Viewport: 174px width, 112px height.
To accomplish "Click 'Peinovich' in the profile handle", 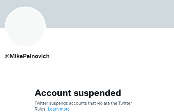I will pyautogui.click(x=36, y=56).
